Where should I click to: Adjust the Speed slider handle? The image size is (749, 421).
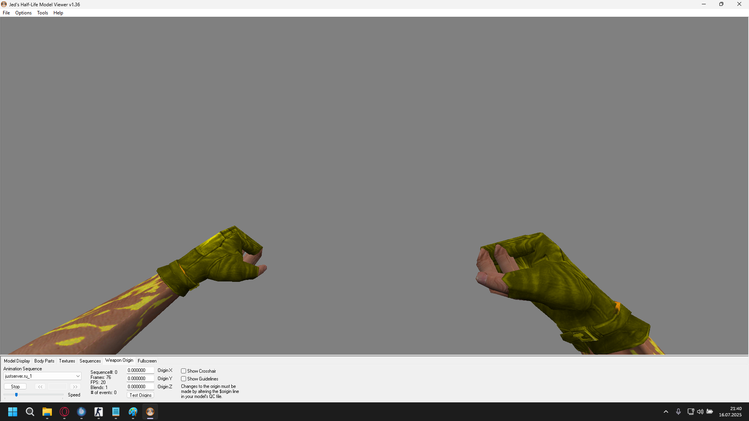(x=16, y=395)
